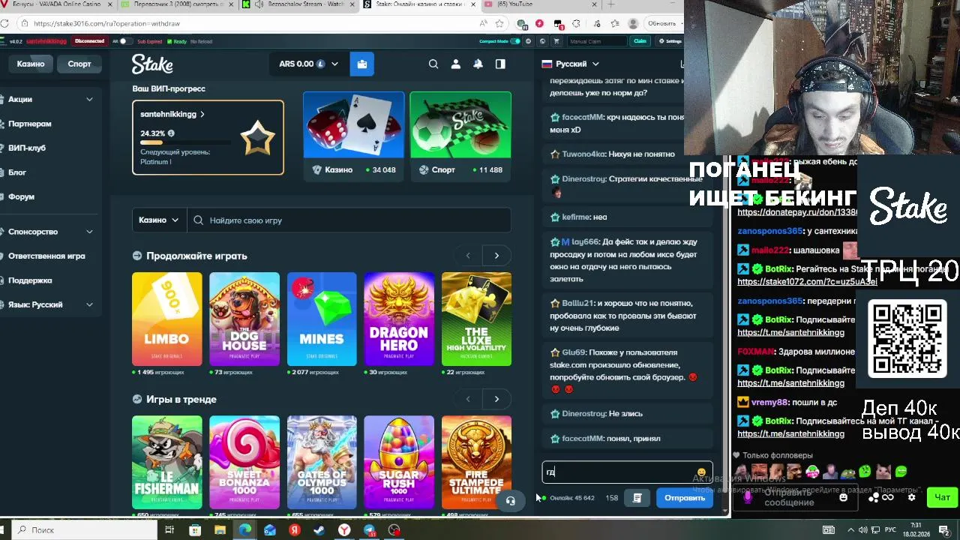
Task: Switch to VAVADA Online Casino tab
Action: point(56,4)
